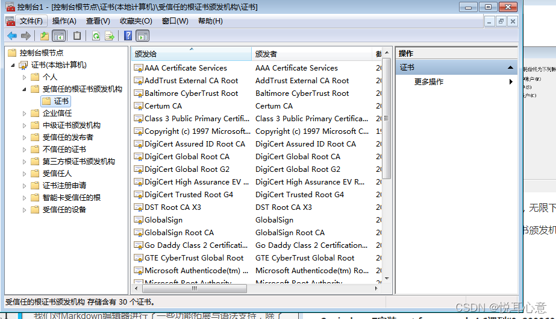Screen dimensions: 556x319
Task: Click the Certum CA certificate icon
Action: (x=139, y=106)
